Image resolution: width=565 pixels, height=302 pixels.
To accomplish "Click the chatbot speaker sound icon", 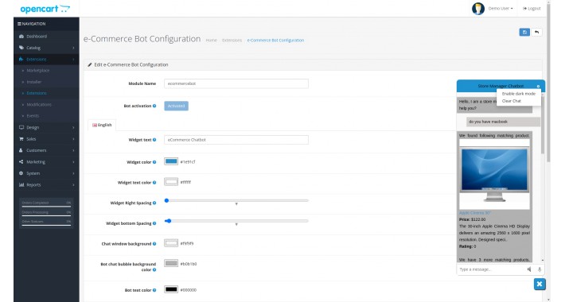I will point(529,269).
